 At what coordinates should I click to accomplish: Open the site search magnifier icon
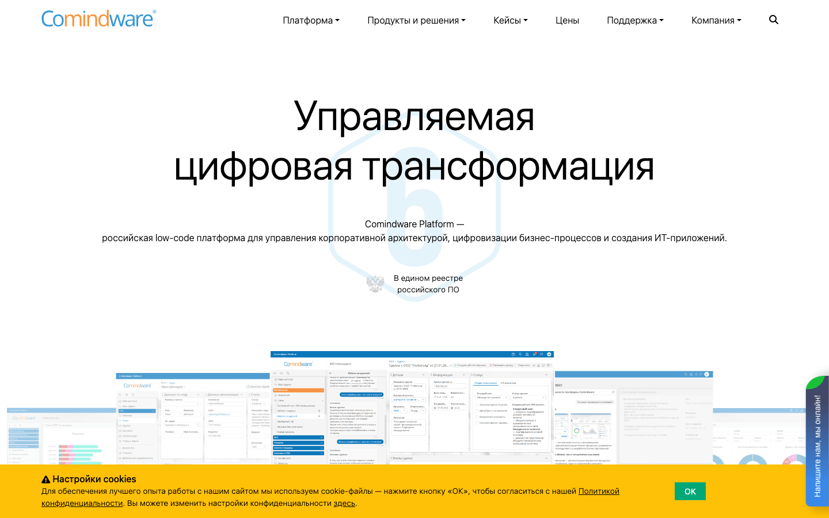tap(774, 20)
